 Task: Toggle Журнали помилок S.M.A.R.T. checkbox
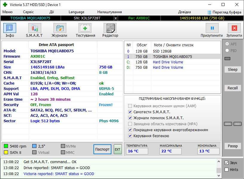[130, 118]
